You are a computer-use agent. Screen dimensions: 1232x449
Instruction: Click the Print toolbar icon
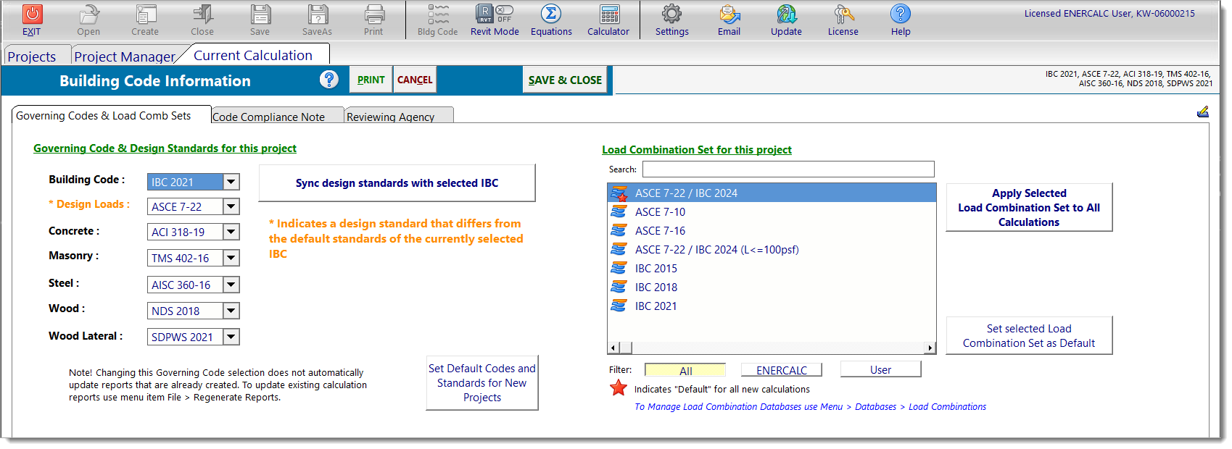pyautogui.click(x=374, y=14)
